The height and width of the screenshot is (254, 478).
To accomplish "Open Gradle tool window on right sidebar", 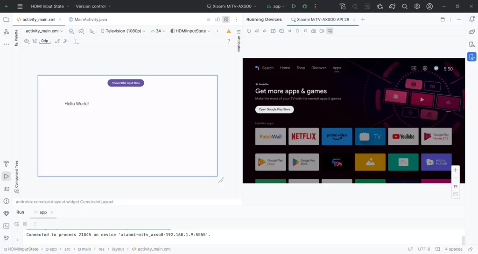I will coord(471,32).
